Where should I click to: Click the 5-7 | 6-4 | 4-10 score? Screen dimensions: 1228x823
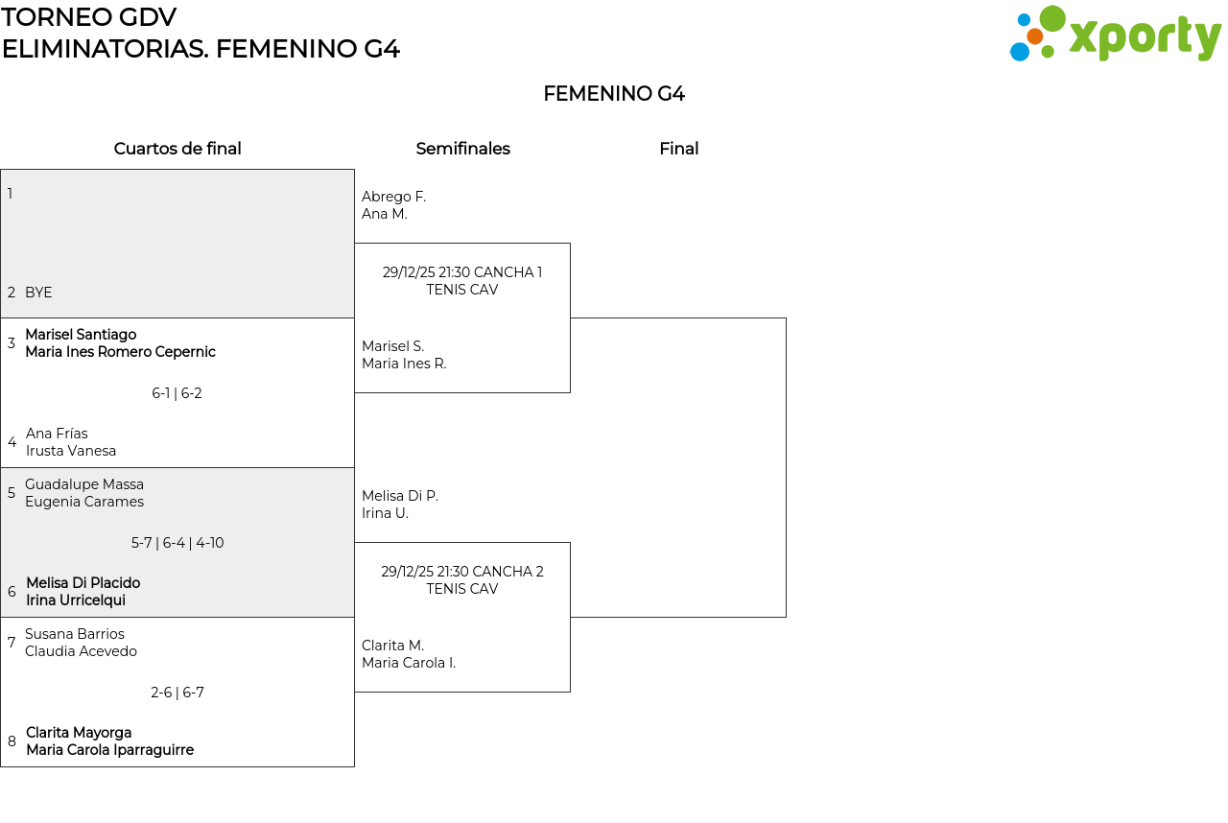[x=177, y=543]
